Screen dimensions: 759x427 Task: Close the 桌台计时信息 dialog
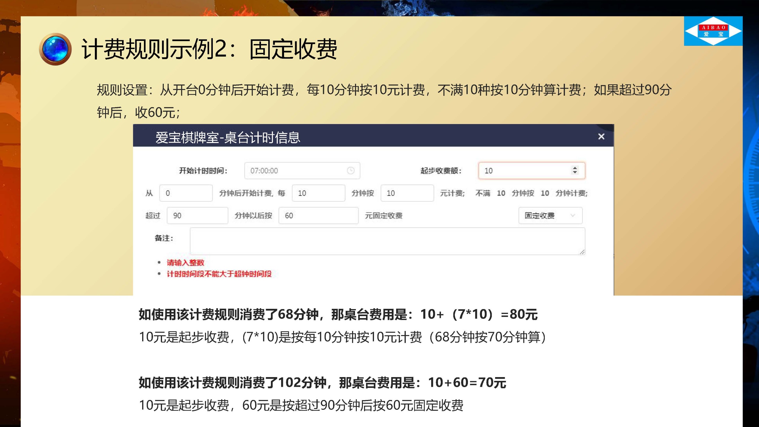601,136
